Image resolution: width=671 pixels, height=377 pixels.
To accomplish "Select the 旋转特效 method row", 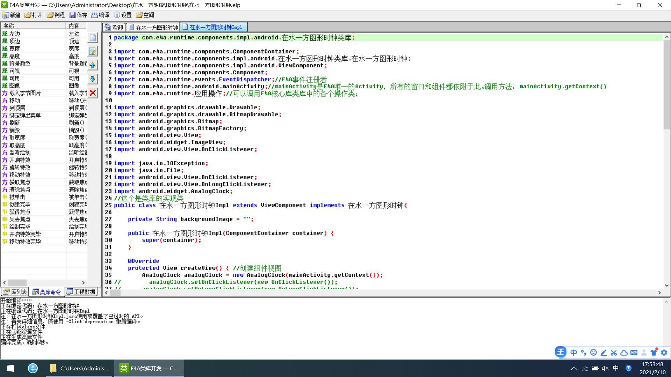I will tap(44, 167).
